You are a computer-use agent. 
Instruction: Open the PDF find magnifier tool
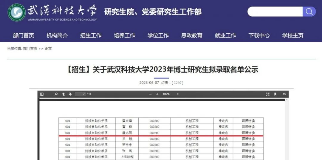56,94
